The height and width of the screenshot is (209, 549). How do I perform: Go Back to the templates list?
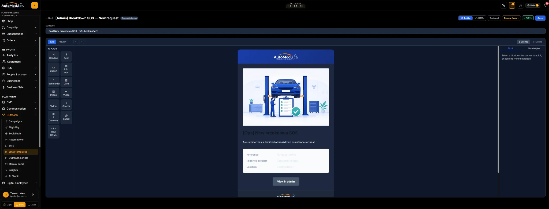click(x=50, y=18)
